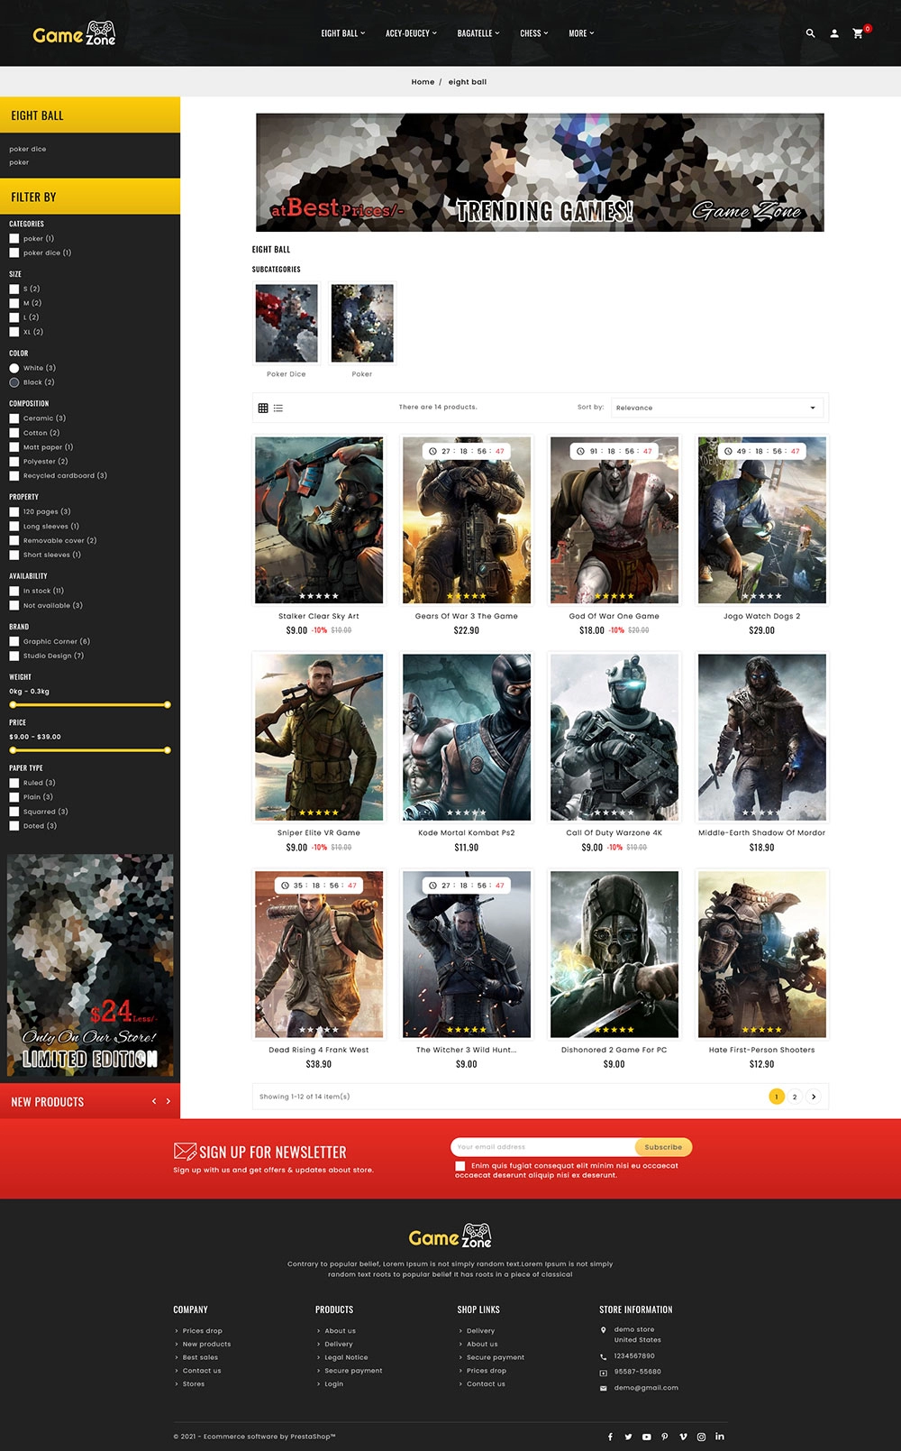
Task: Tick the newsletter consent checkbox
Action: (x=460, y=1166)
